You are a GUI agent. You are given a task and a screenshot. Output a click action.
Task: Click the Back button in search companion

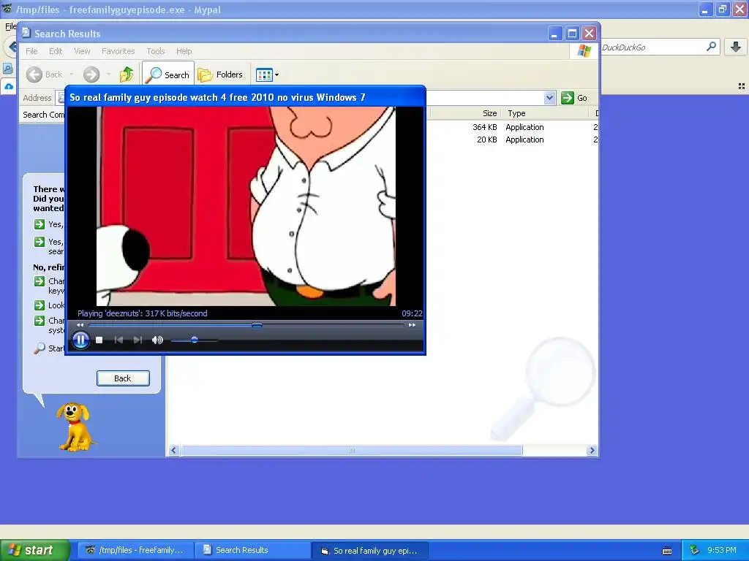tap(123, 378)
